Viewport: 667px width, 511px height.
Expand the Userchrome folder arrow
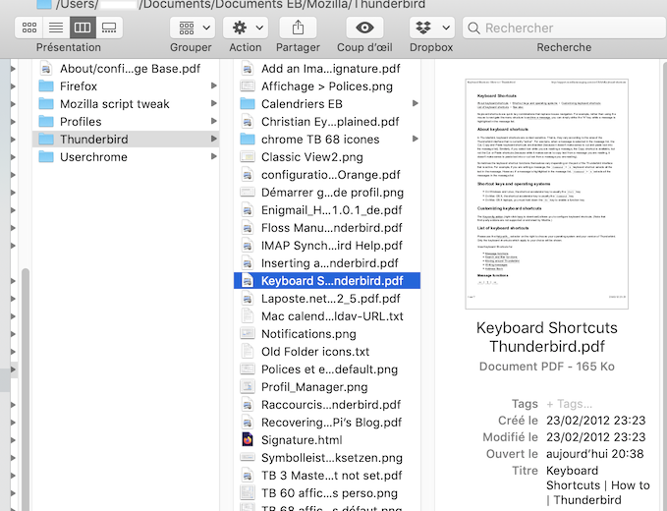pyautogui.click(x=214, y=156)
